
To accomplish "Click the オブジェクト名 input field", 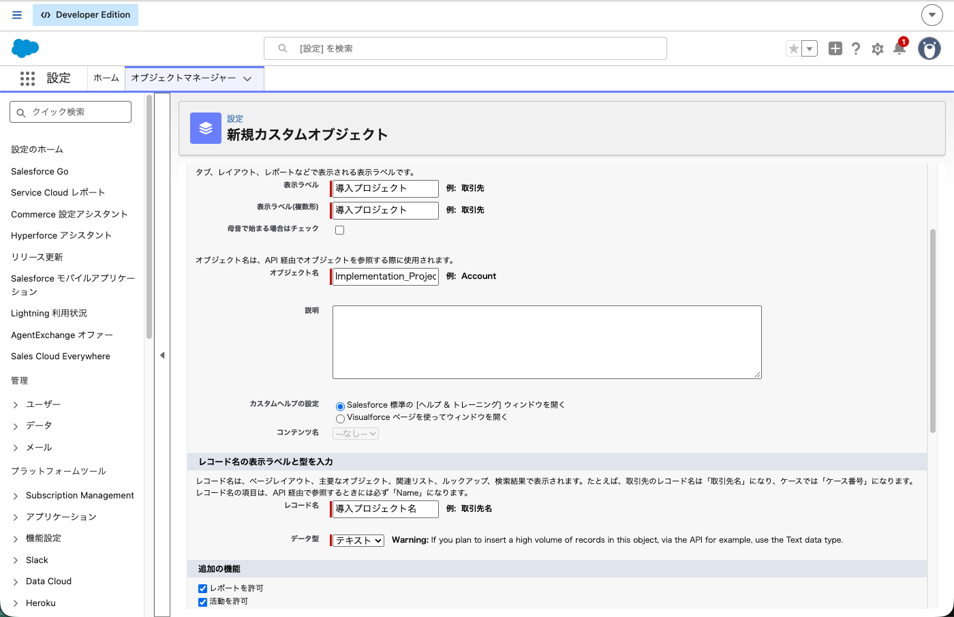I will click(x=386, y=276).
